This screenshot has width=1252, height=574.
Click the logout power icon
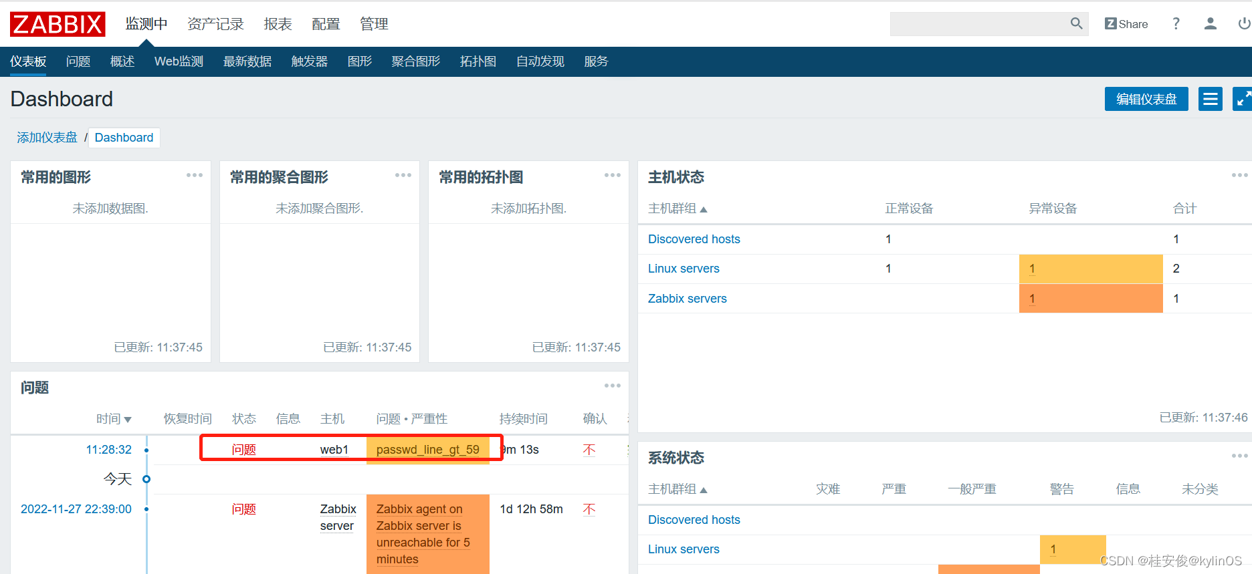(x=1244, y=24)
